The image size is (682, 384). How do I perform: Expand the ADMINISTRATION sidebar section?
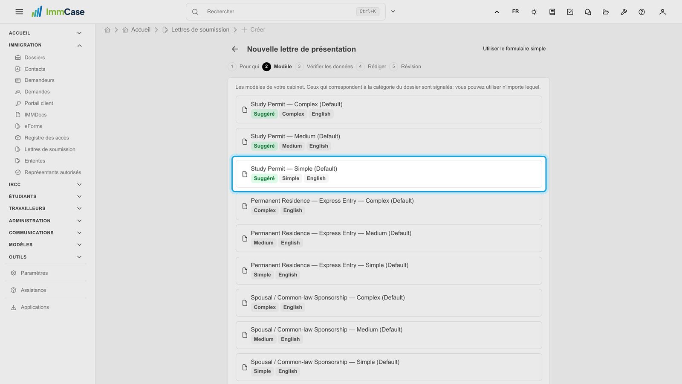[45, 221]
